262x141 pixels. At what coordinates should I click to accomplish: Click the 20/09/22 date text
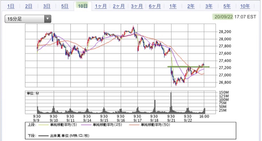coord(223,17)
